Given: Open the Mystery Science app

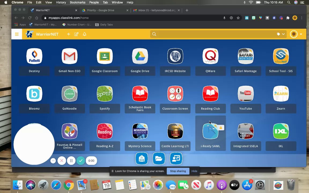Looking at the screenshot, I should [140, 131].
